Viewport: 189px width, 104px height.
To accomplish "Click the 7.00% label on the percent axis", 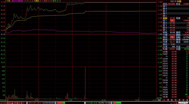I will 160,2.
